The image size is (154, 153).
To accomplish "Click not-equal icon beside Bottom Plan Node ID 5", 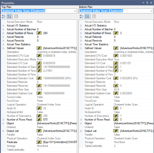I will pos(116,108).
